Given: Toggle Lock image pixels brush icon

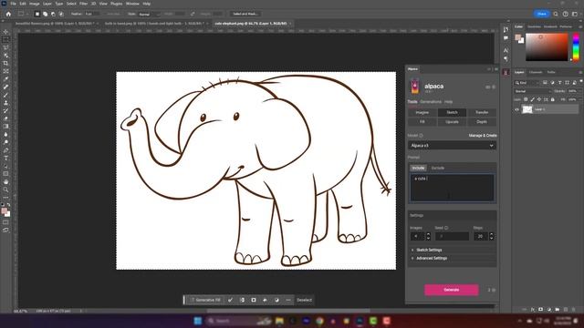Looking at the screenshot, I should click(x=532, y=99).
